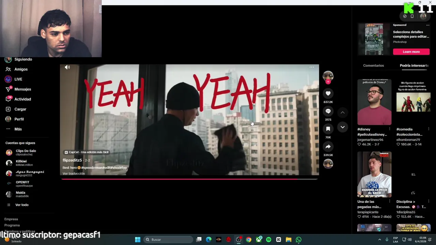The width and height of the screenshot is (436, 245).
Task: Open the TikTok coin icon in top pill
Action: (405, 16)
